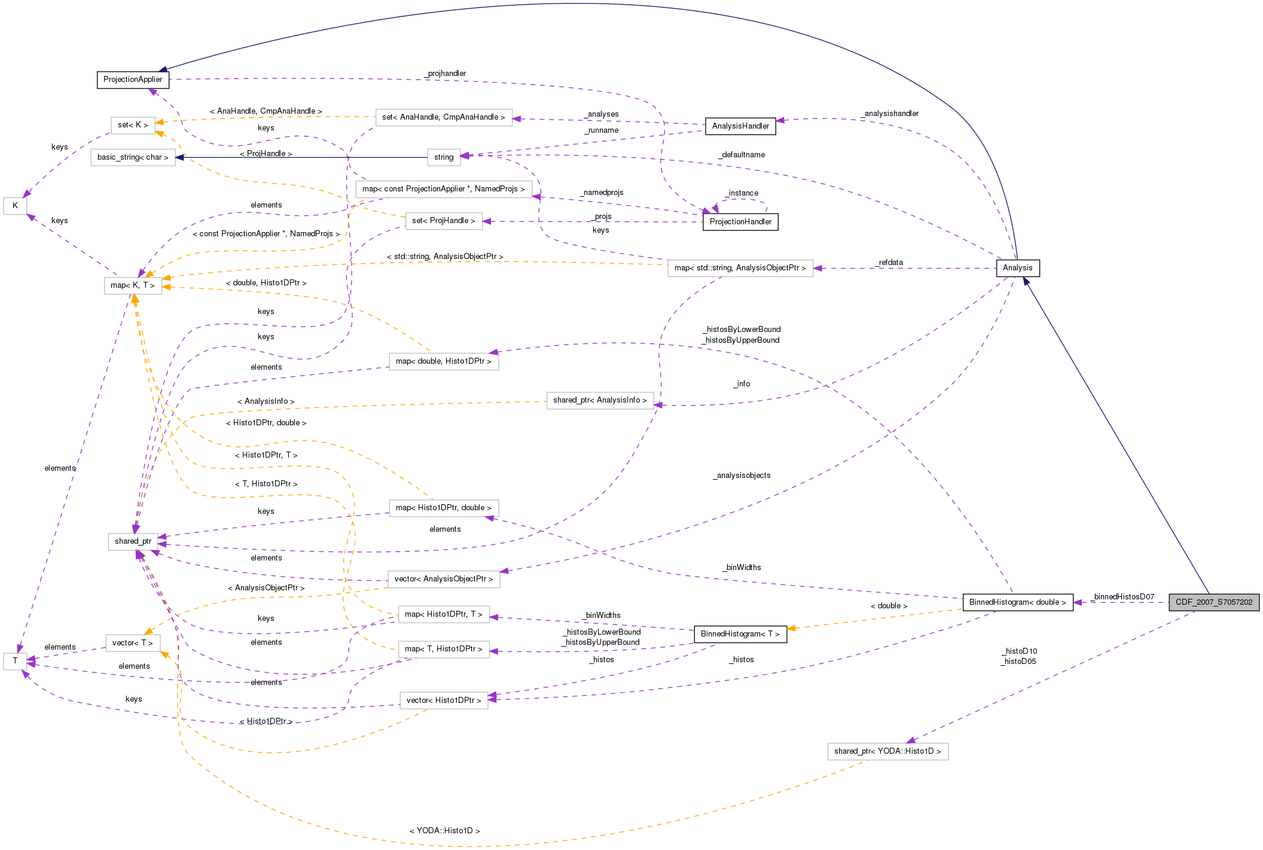Select the _instance edge label

tap(742, 193)
